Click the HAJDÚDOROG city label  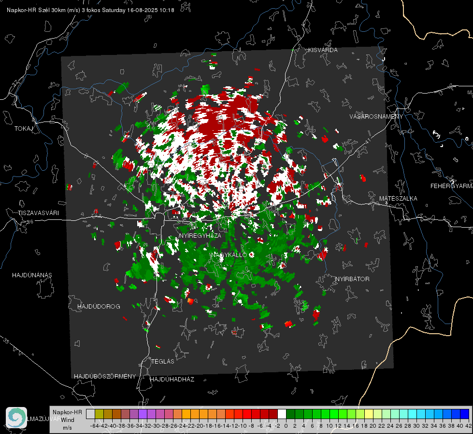point(99,306)
